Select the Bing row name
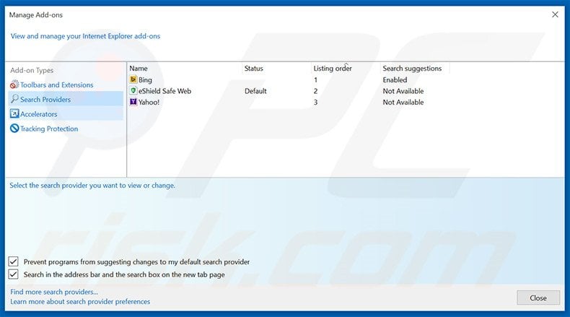Screen dimensions: 570x317 [x=145, y=79]
